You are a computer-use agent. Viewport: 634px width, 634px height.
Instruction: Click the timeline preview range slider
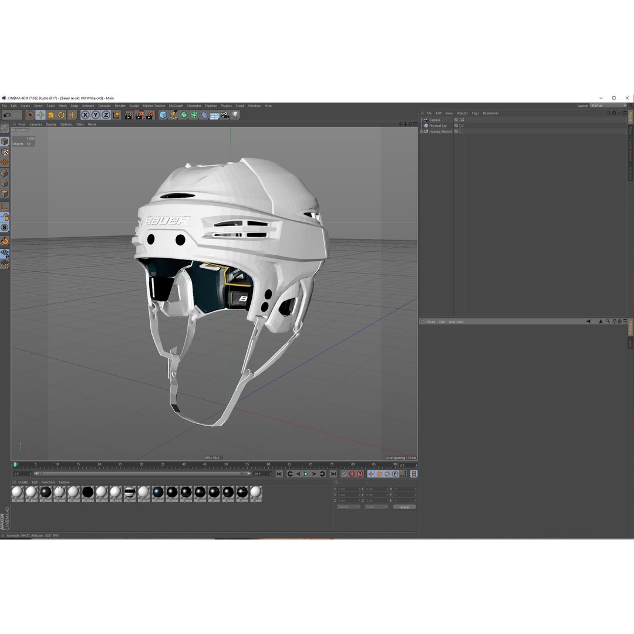point(142,474)
